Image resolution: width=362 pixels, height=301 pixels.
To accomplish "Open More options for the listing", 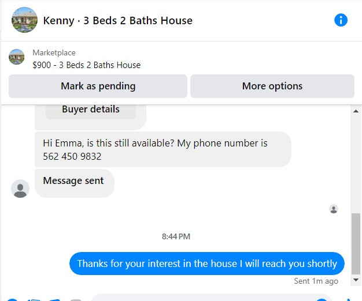I will click(272, 86).
